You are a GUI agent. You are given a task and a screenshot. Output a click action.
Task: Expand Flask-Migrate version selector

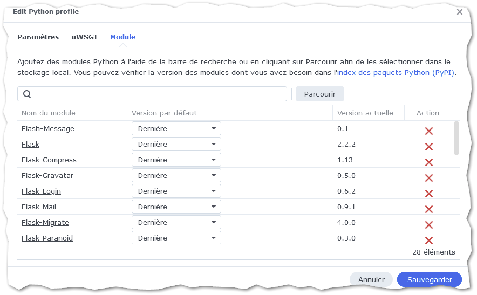pyautogui.click(x=176, y=223)
